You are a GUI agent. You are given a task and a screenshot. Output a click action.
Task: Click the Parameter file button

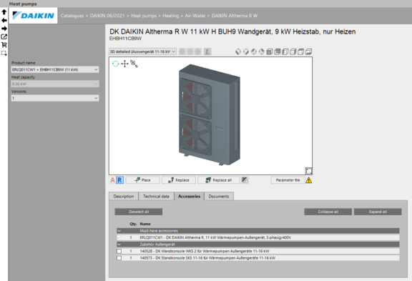point(288,180)
